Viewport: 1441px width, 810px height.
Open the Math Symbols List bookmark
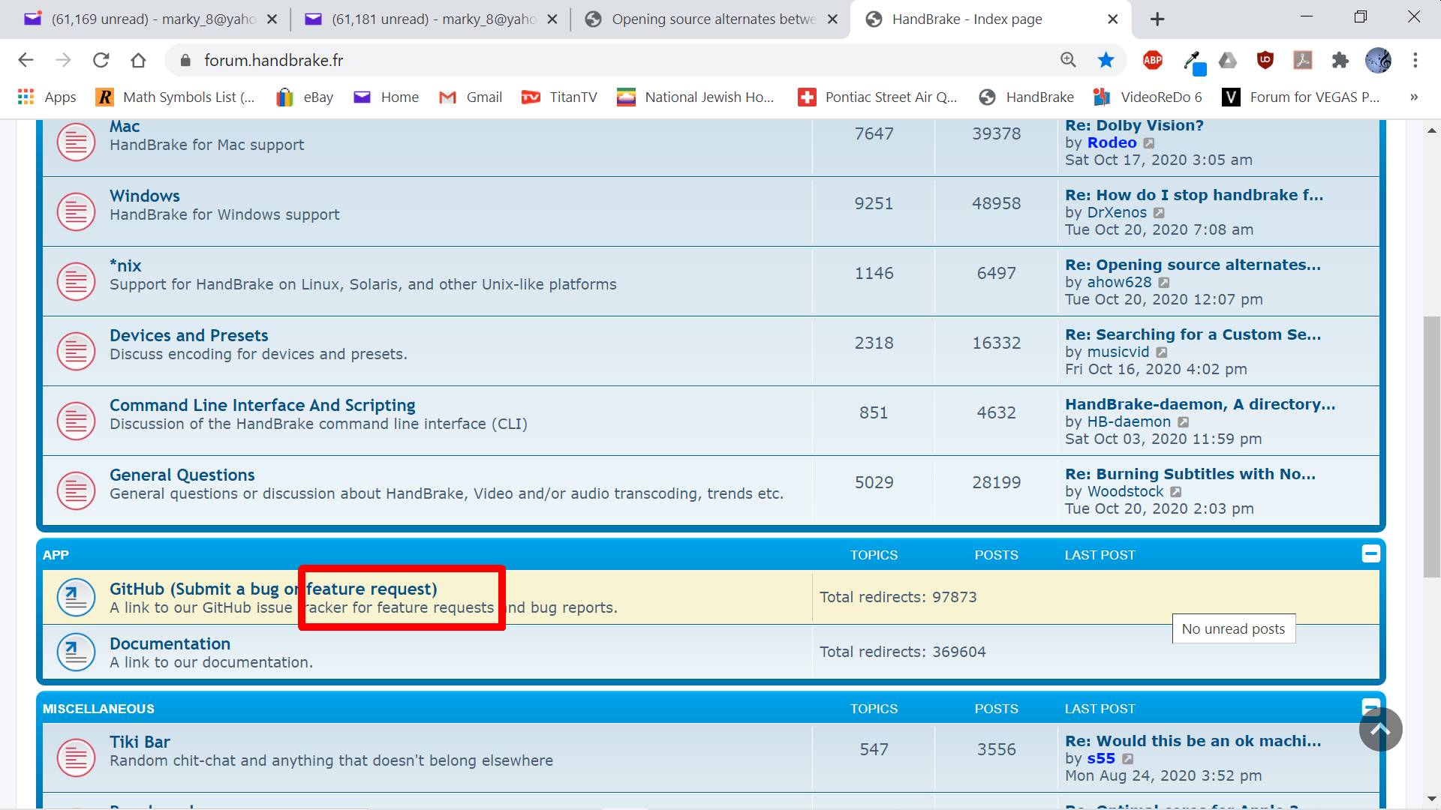(x=176, y=97)
